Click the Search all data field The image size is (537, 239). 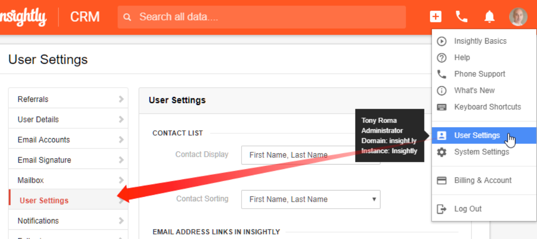[262, 17]
